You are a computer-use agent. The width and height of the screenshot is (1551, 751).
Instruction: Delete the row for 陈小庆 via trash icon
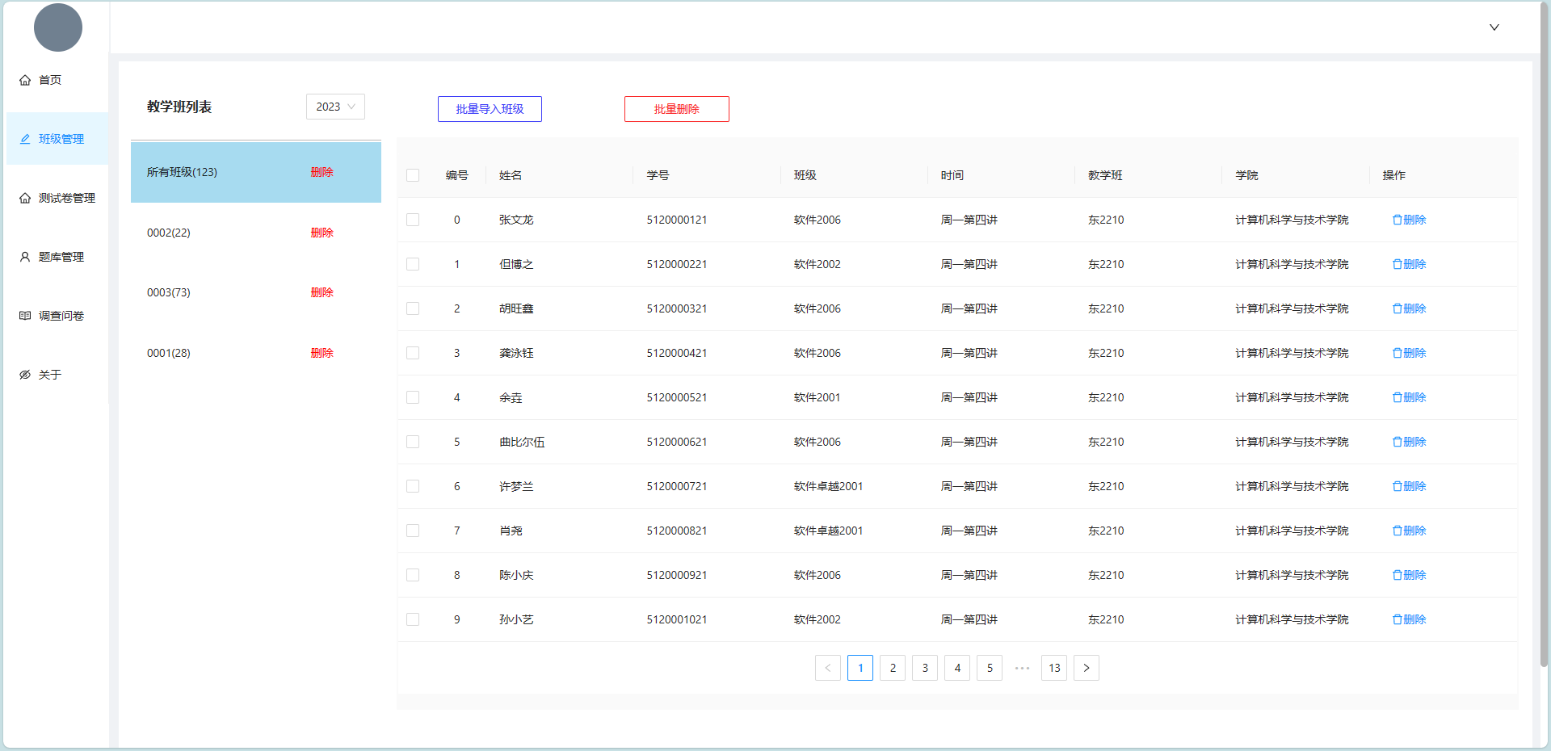point(1398,575)
